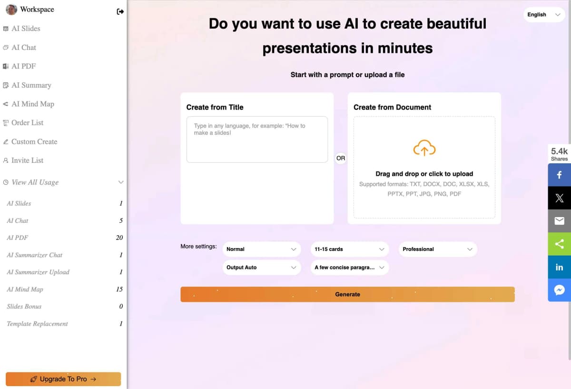Open the English language dropdown
Viewport: 571px width, 389px height.
pyautogui.click(x=544, y=15)
